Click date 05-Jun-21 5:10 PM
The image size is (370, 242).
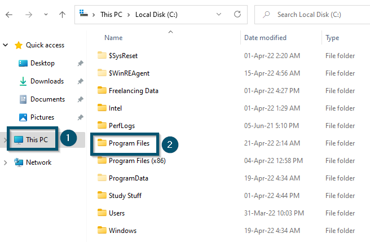click(271, 126)
